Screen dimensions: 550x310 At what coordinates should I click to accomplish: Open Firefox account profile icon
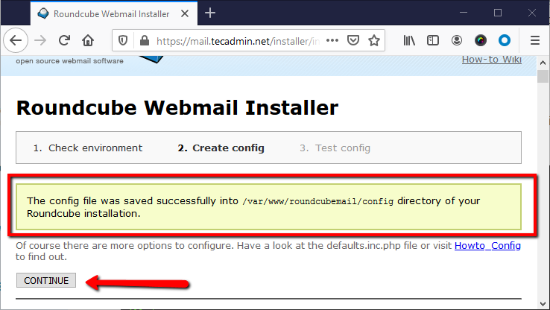[457, 41]
